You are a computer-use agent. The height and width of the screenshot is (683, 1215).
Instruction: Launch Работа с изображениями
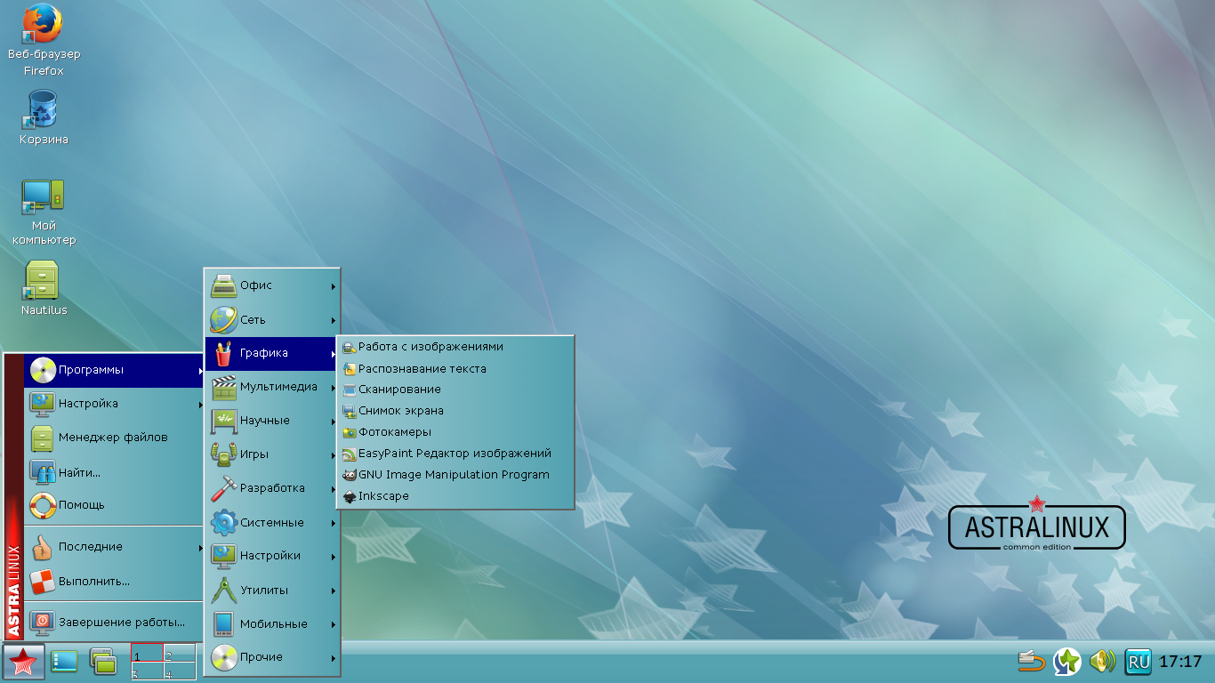pos(455,347)
